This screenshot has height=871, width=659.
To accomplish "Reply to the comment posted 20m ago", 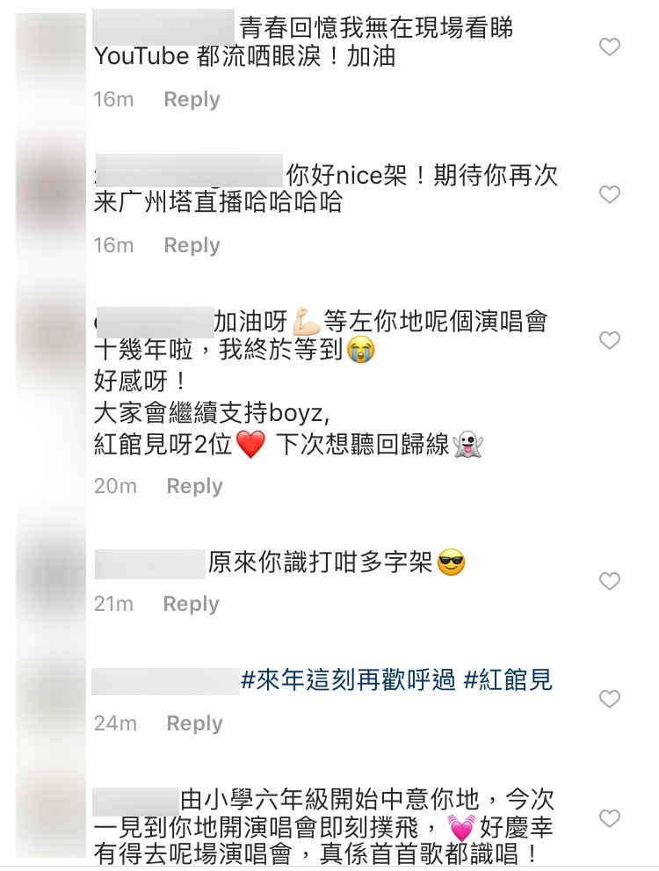I will tap(194, 486).
